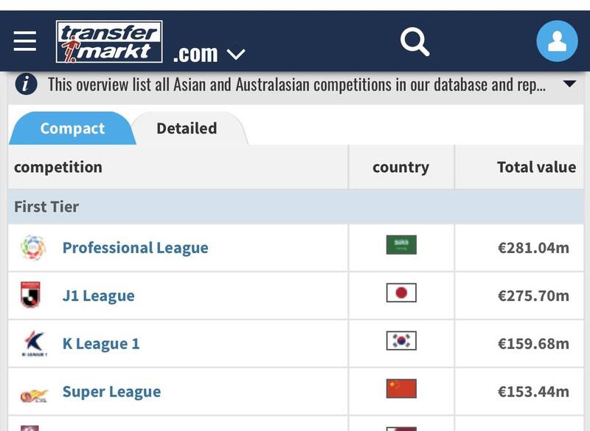Screen dimensions: 590x431
Task: Open the Super League link
Action: [x=111, y=392]
